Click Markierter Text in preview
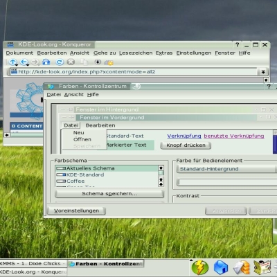This screenshot has height=277, width=277. click(126, 145)
